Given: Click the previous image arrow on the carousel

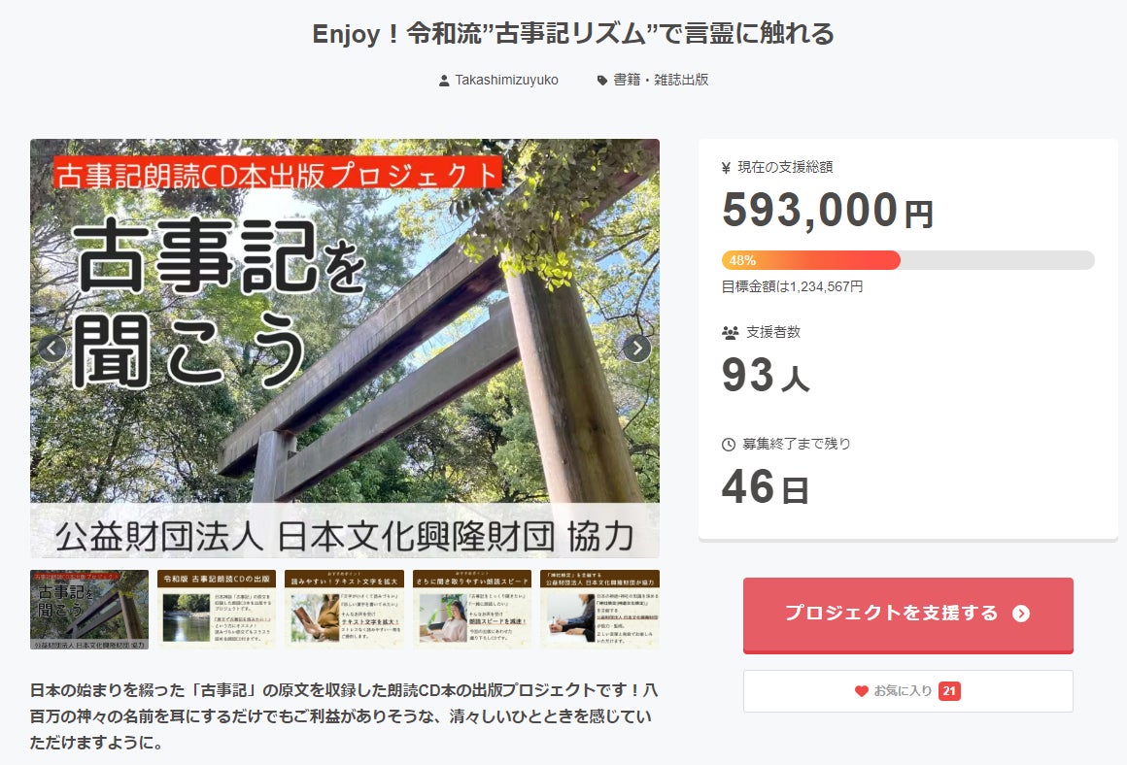Looking at the screenshot, I should 51,349.
